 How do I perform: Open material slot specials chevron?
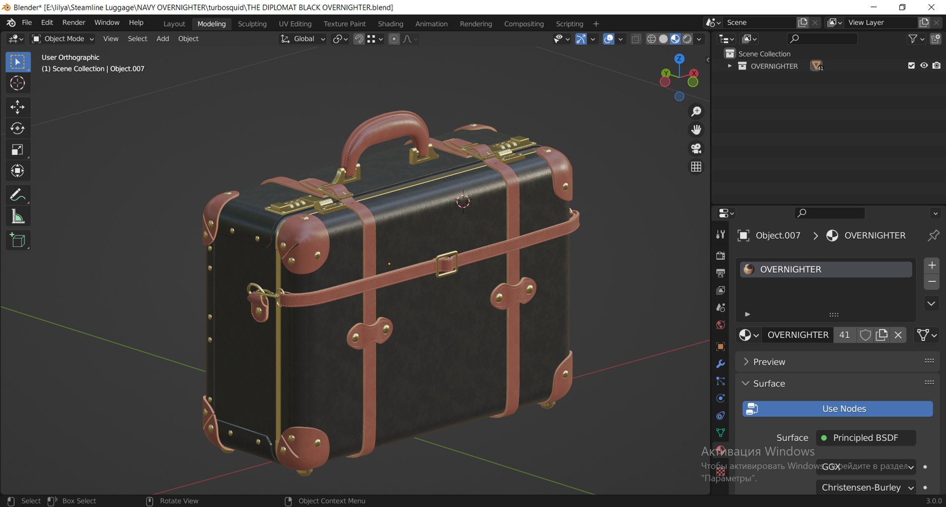pos(931,303)
